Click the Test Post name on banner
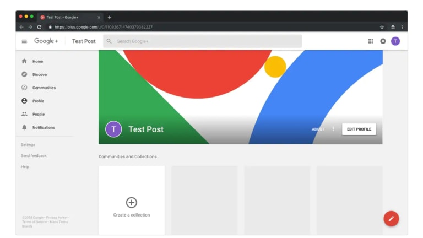 (146, 129)
